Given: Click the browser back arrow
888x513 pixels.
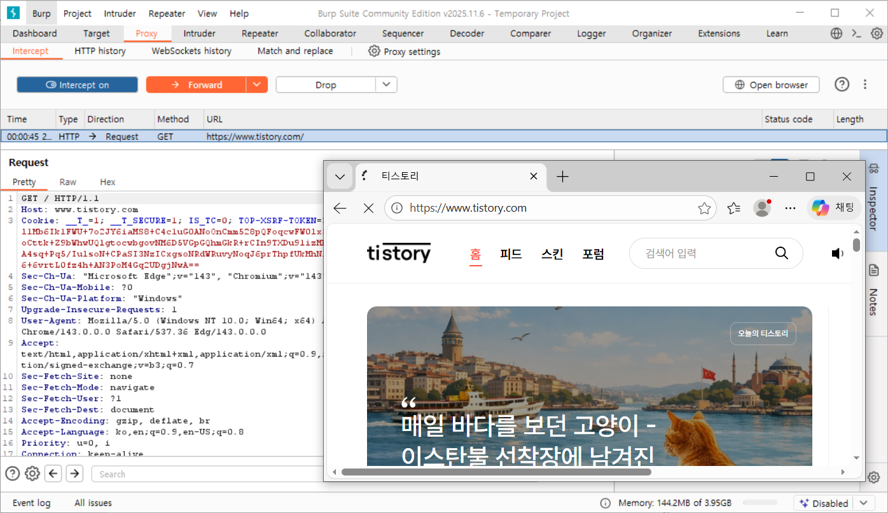Looking at the screenshot, I should pyautogui.click(x=340, y=208).
